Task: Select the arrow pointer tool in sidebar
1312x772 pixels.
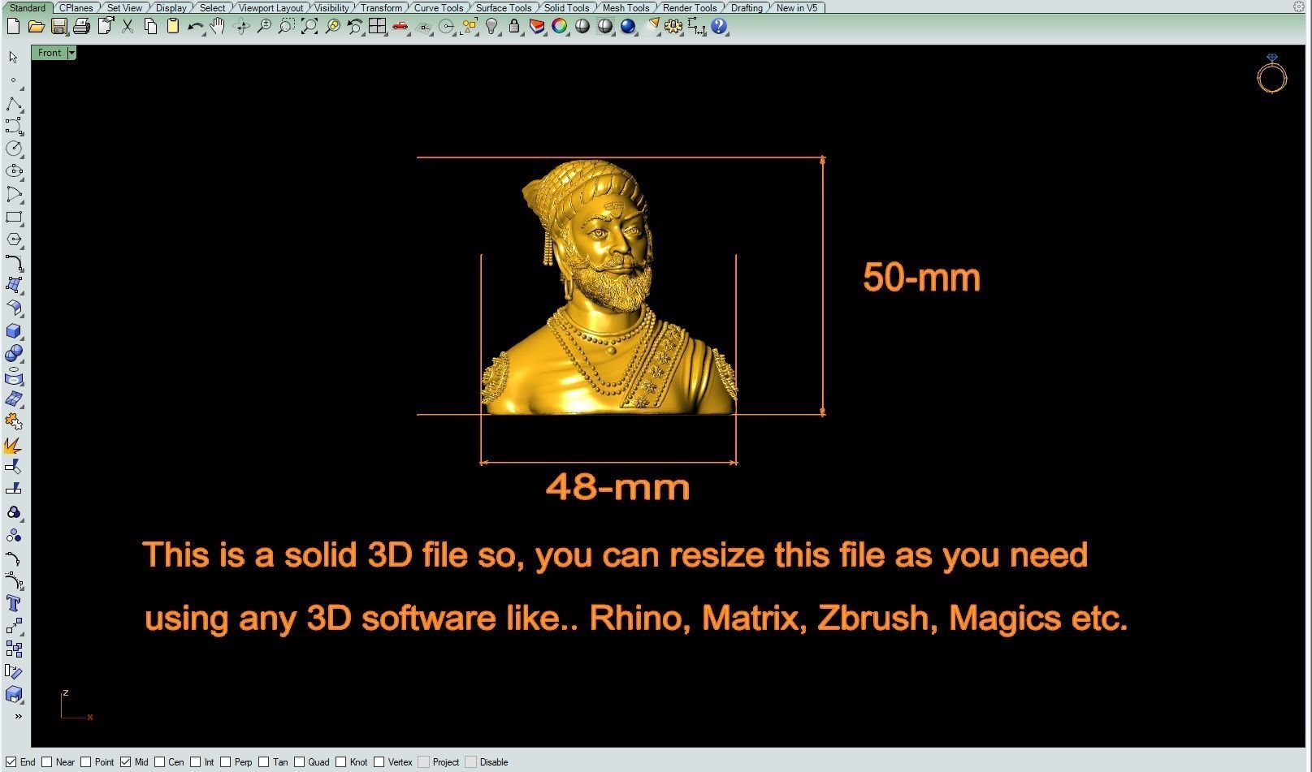Action: (14, 57)
